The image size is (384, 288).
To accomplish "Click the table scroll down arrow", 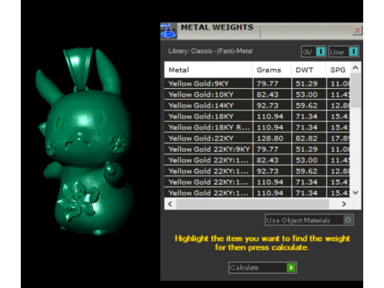I will [355, 193].
